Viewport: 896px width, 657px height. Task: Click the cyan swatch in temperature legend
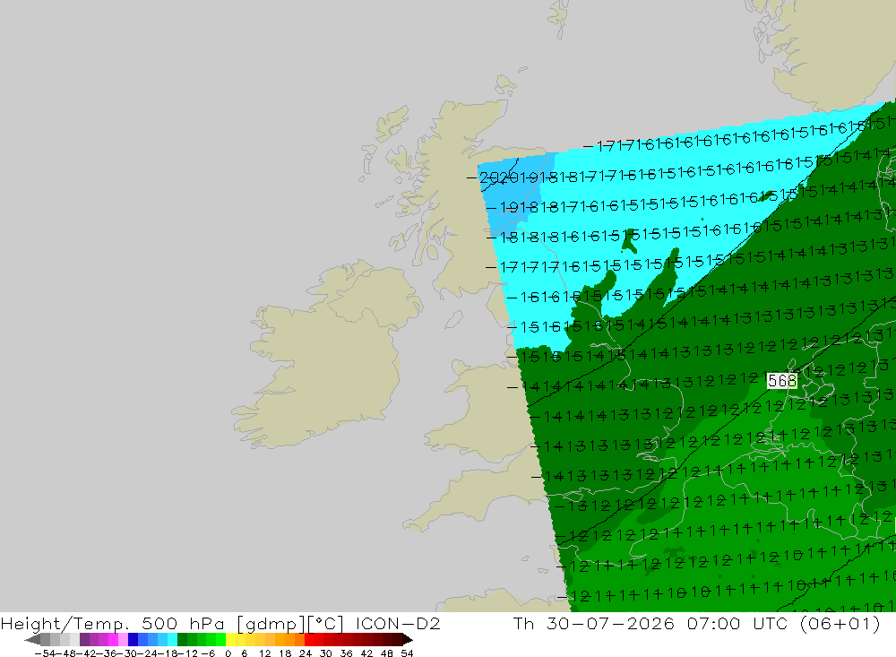click(172, 639)
